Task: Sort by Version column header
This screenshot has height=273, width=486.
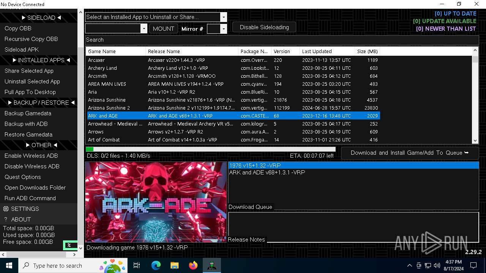Action: 286,51
